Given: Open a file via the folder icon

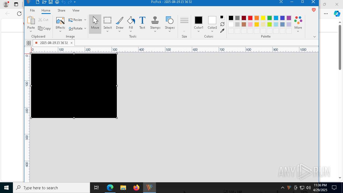Looking at the screenshot, I should pyautogui.click(x=44, y=2).
